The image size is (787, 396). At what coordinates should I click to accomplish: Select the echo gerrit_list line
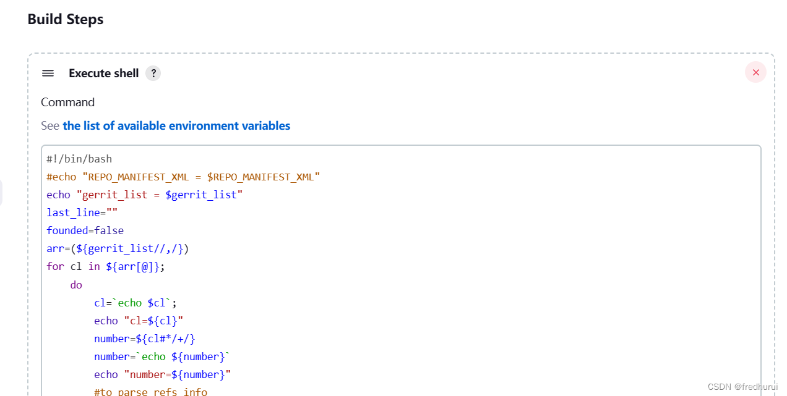145,195
